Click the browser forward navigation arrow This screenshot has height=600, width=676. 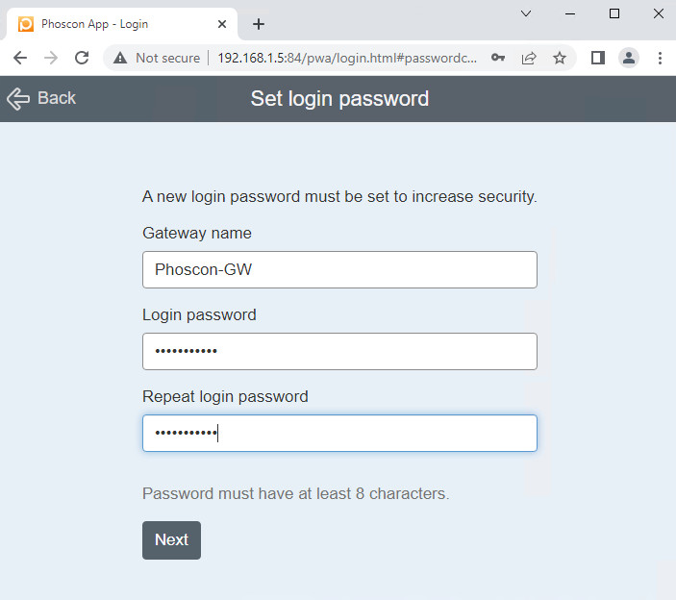pyautogui.click(x=50, y=58)
